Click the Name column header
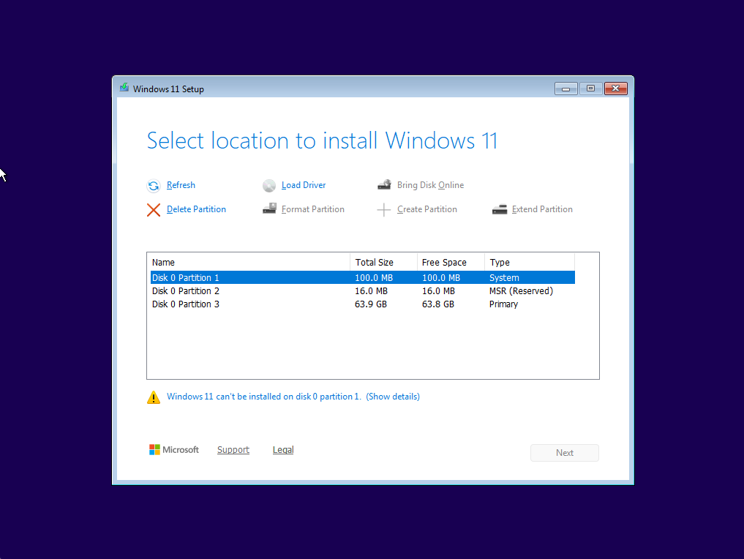744x559 pixels. point(249,263)
